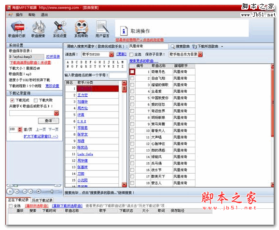Click the singer list scrollbar down arrow
This screenshot has height=230, width=279.
pos(125,185)
